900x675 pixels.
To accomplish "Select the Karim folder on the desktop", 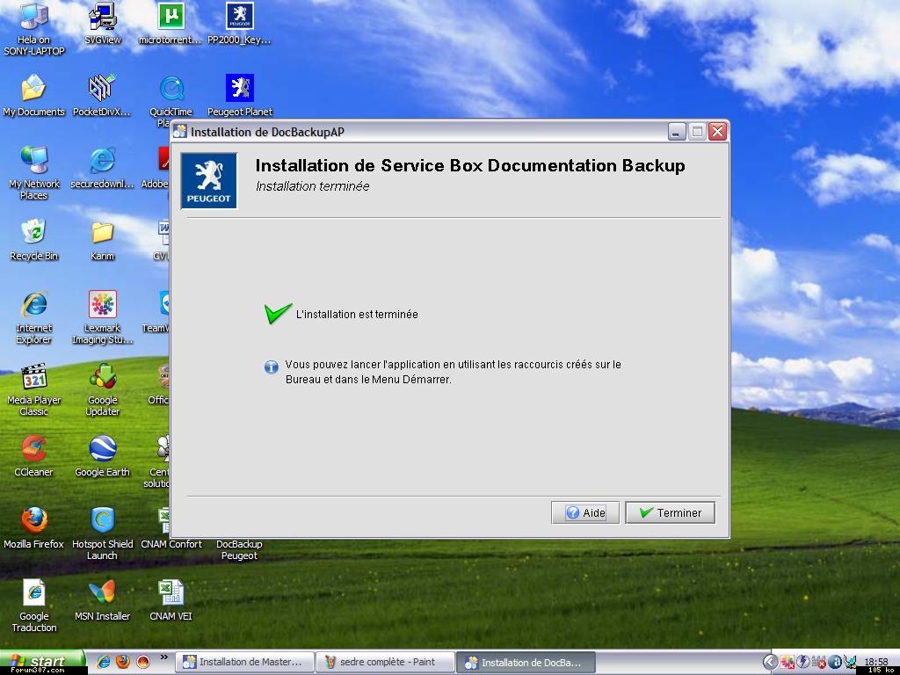I will [x=102, y=240].
